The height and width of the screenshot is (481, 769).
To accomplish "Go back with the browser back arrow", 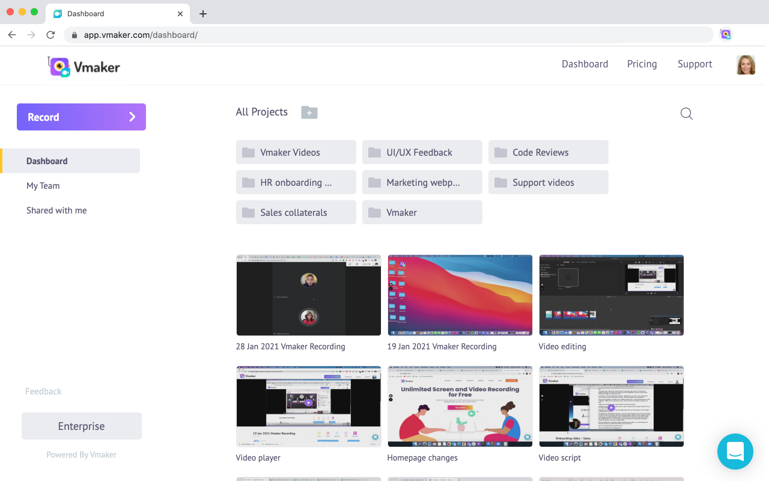I will 12,35.
